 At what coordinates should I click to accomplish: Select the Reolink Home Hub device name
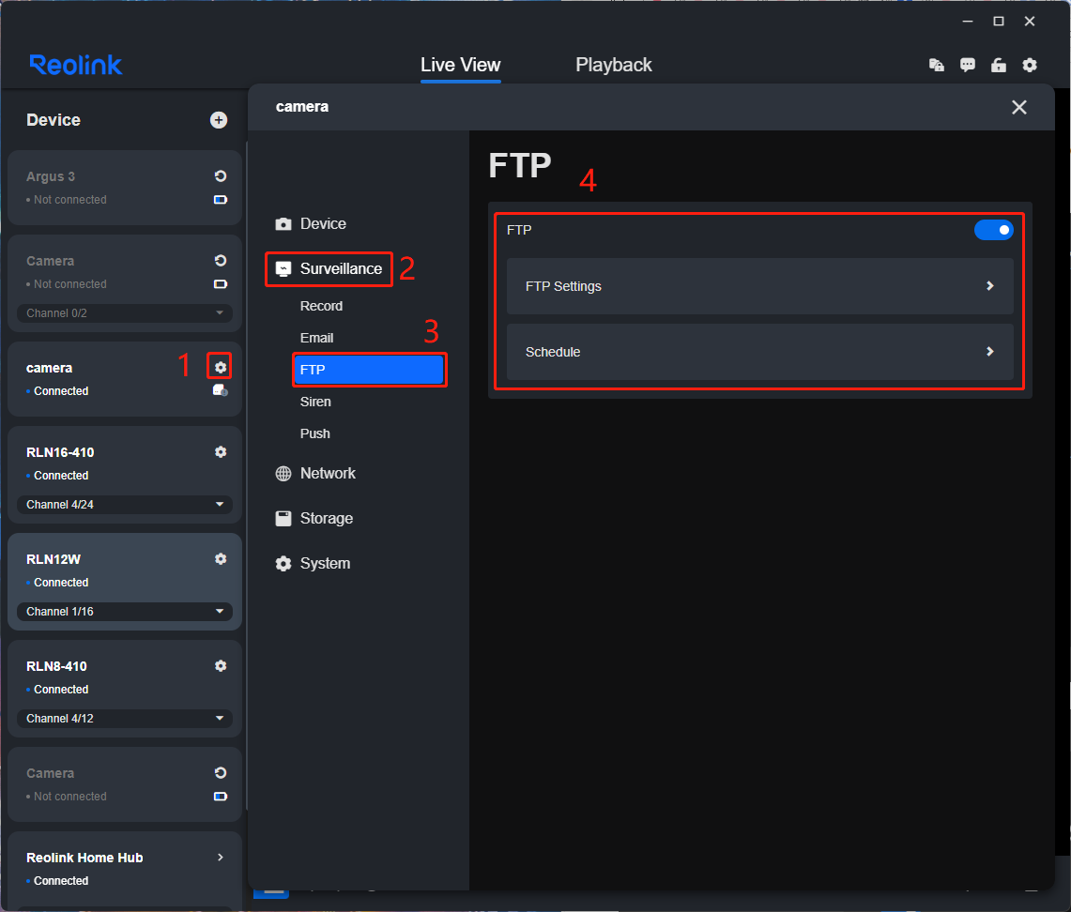84,859
